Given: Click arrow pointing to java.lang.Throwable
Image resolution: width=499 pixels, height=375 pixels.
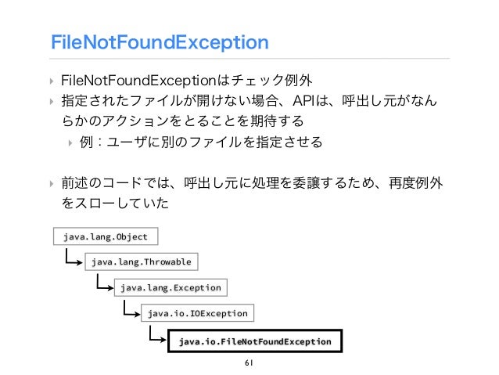Looking at the screenshot, I should pos(74,257).
